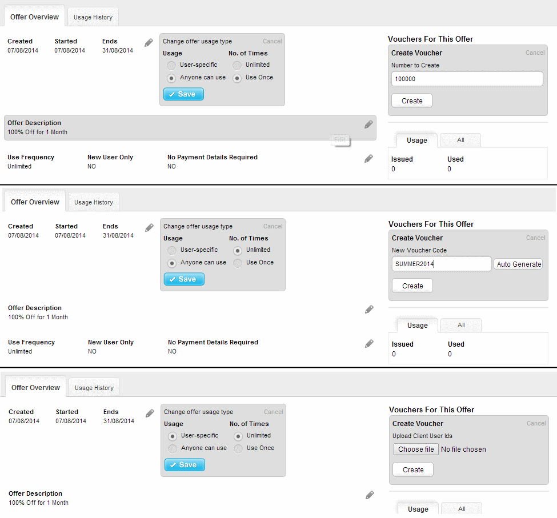Click the New Voucher Code field containing SUMMER2014

point(441,264)
